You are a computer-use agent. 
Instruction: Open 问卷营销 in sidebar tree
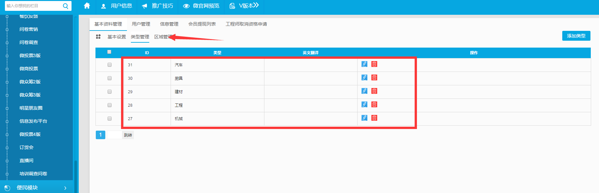[29, 29]
